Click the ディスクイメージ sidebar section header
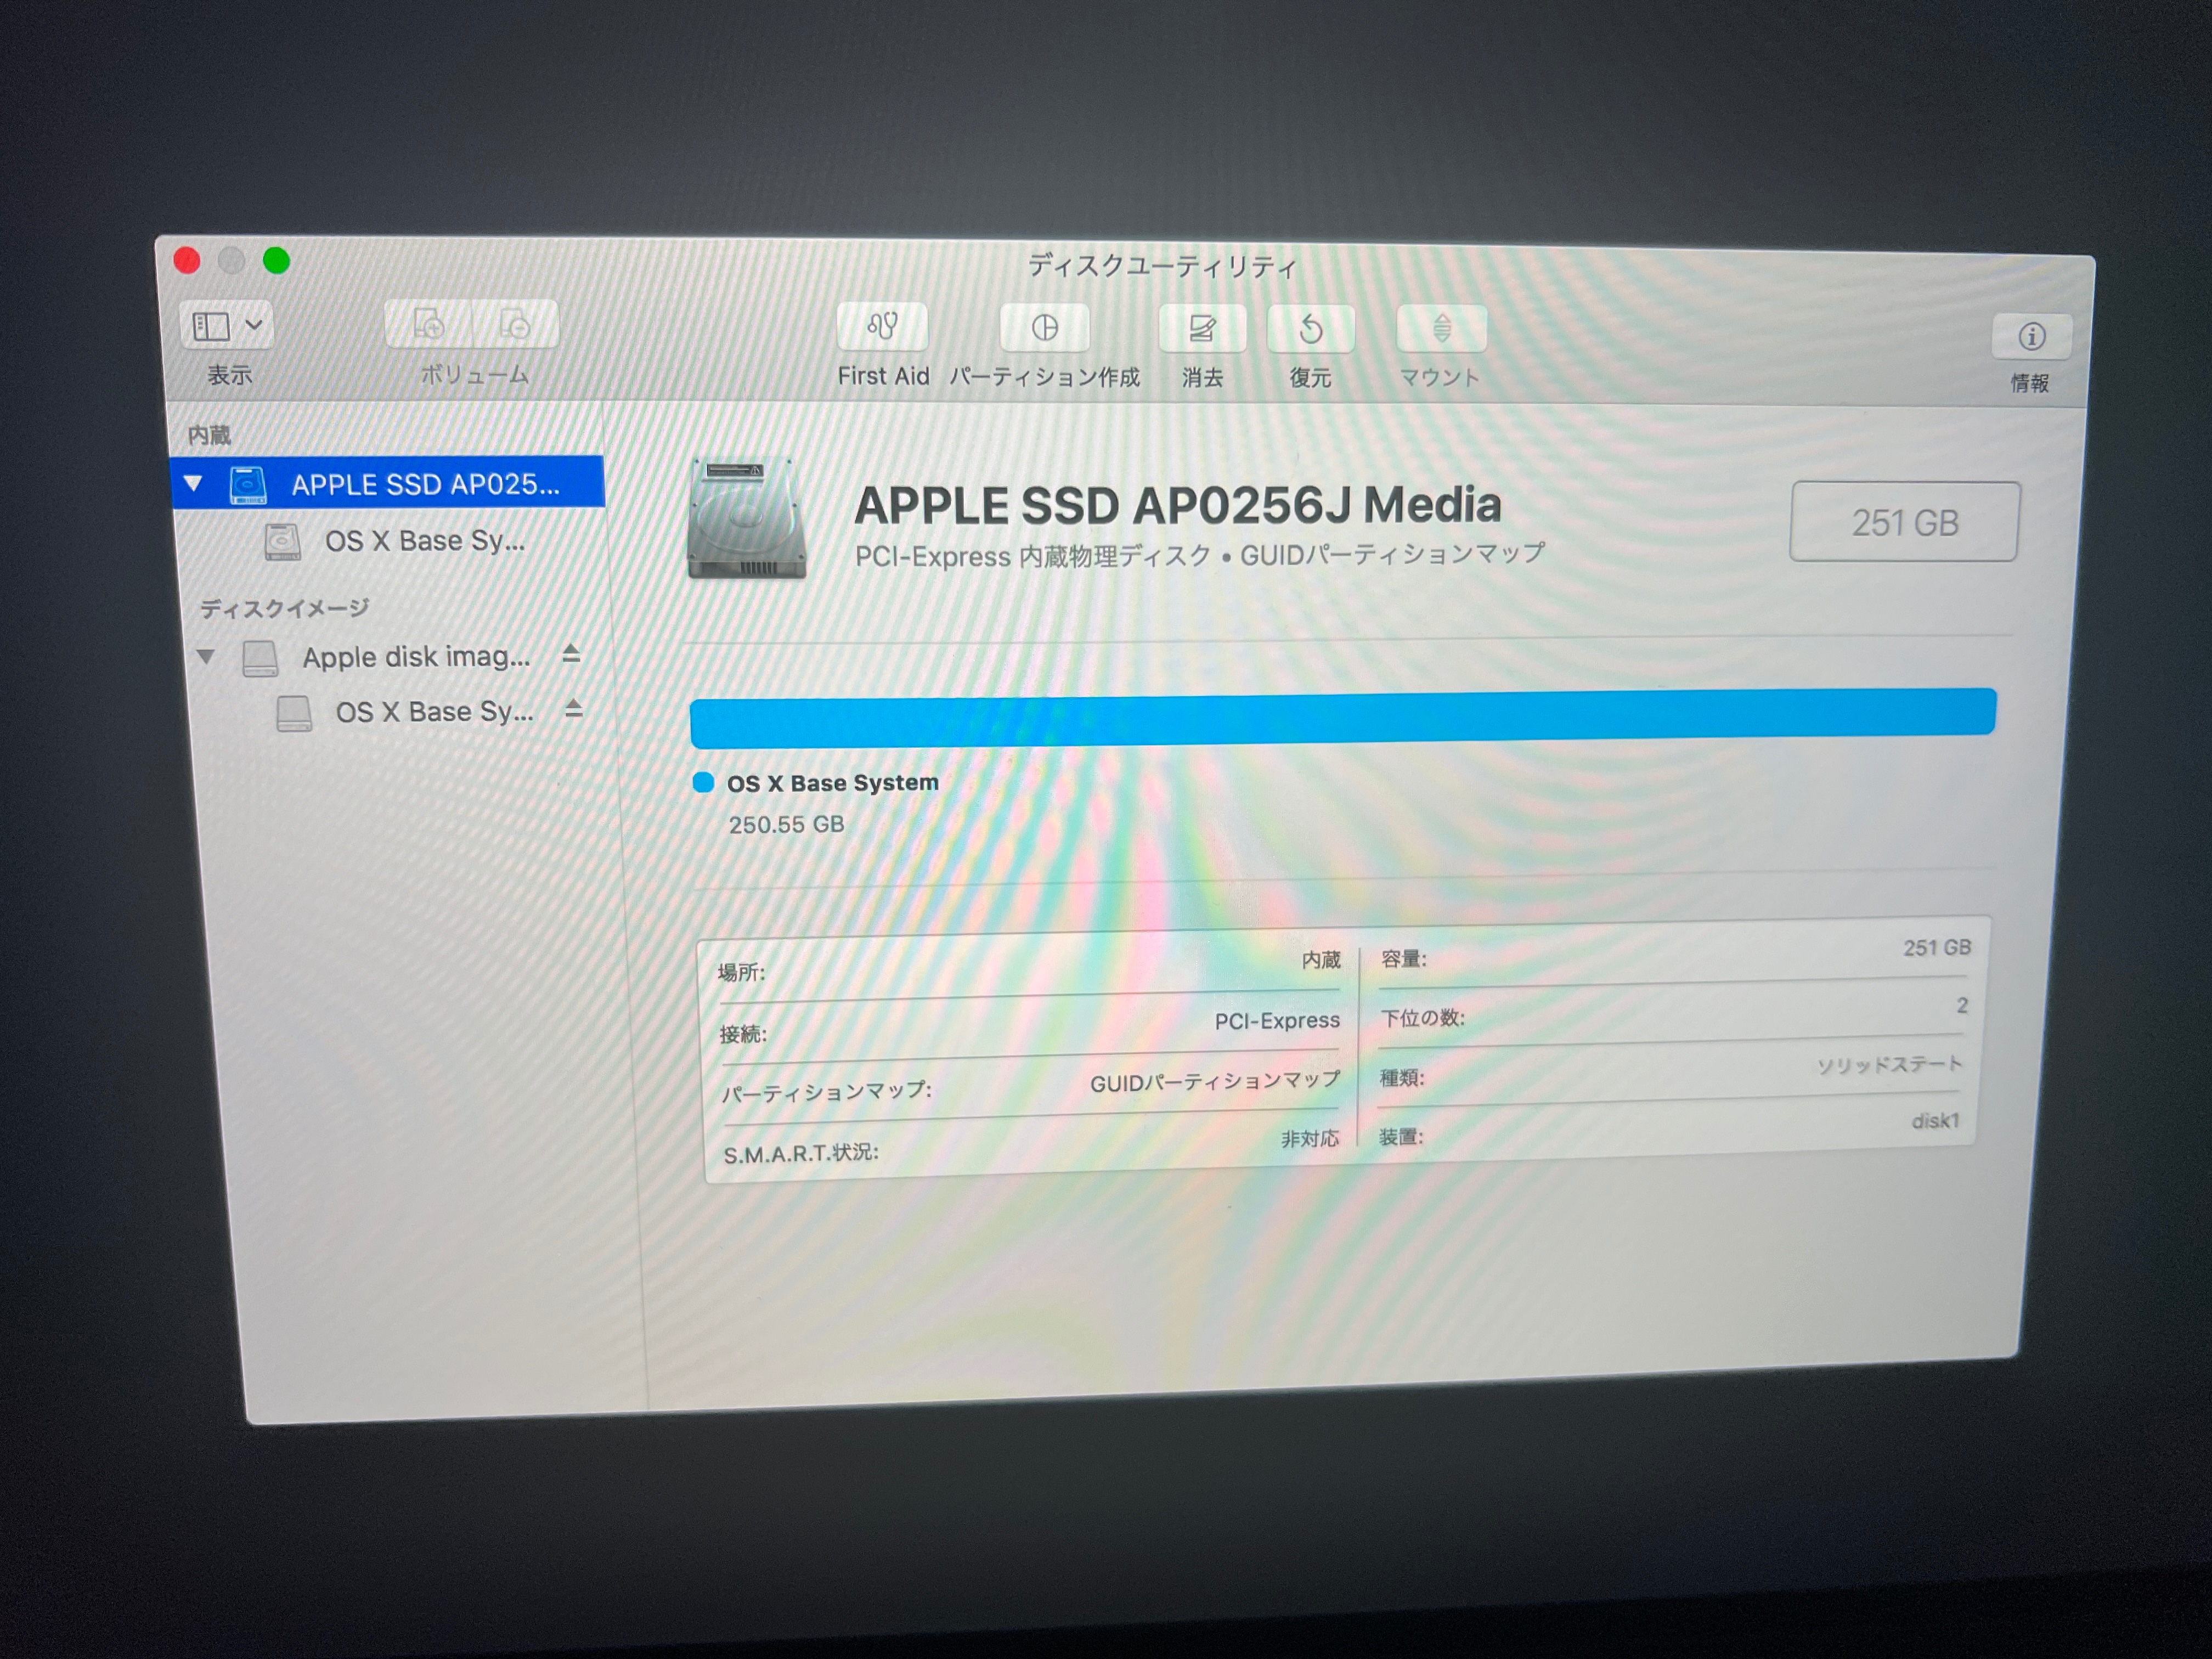Image resolution: width=2212 pixels, height=1659 pixels. pyautogui.click(x=285, y=608)
